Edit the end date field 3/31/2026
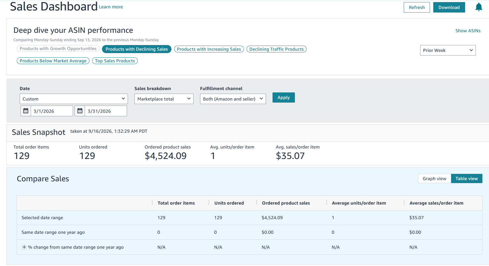 tap(106, 111)
